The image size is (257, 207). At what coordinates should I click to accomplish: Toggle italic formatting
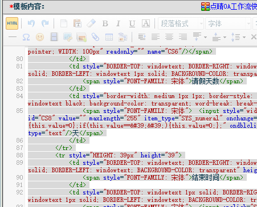click(x=119, y=23)
